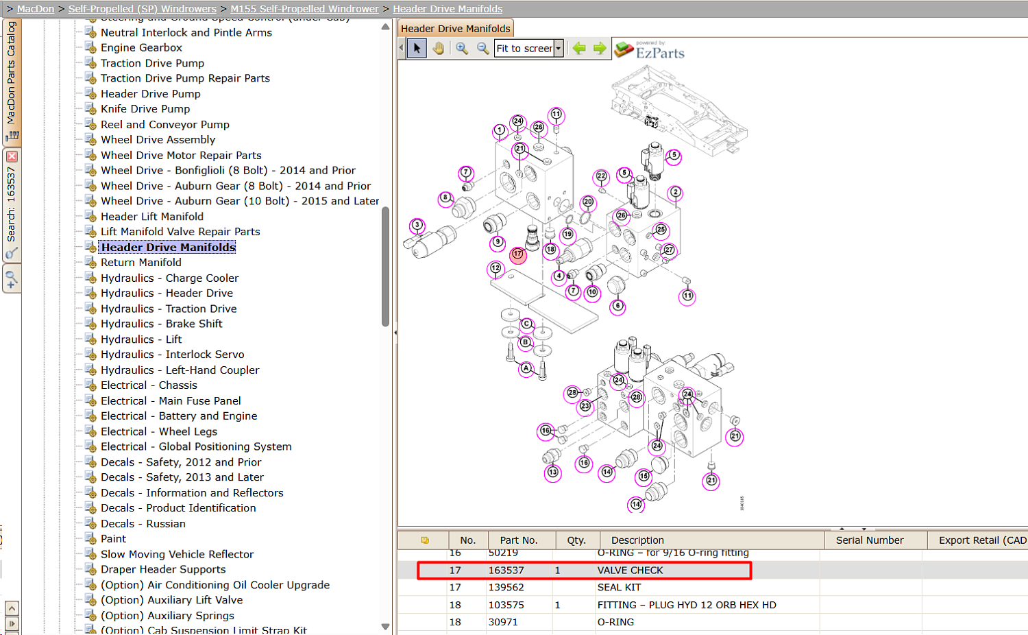The image size is (1028, 635).
Task: Open Lift Manifold Valve Repair Parts
Action: [x=180, y=232]
